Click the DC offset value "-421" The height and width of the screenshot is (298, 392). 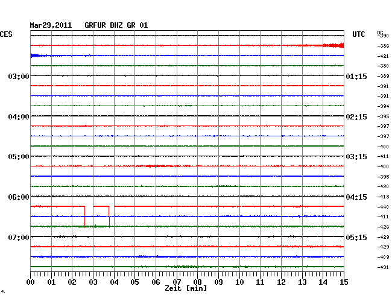click(383, 56)
